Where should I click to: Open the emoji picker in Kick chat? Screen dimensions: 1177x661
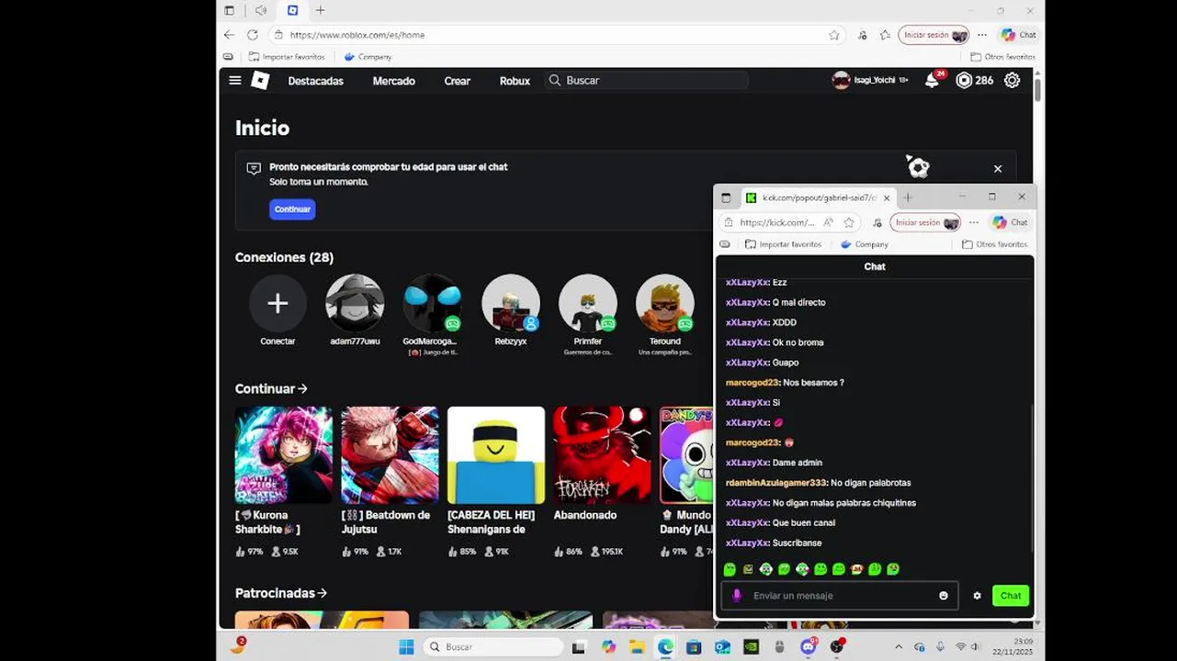click(944, 596)
